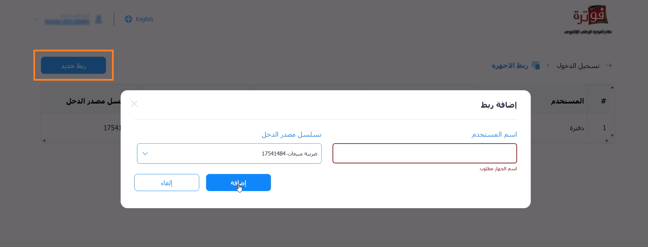Close the إضافة ربط dialog with X

pos(134,104)
